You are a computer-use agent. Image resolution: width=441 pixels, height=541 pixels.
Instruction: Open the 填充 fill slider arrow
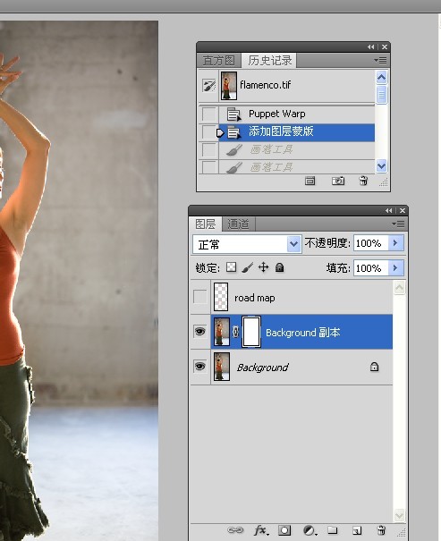[395, 267]
